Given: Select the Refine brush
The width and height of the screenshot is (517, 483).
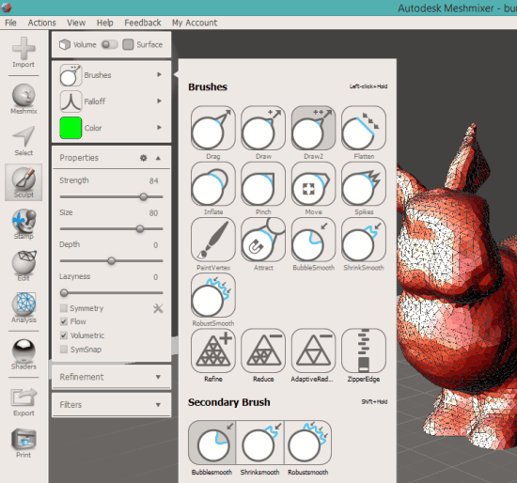Looking at the screenshot, I should tap(213, 351).
